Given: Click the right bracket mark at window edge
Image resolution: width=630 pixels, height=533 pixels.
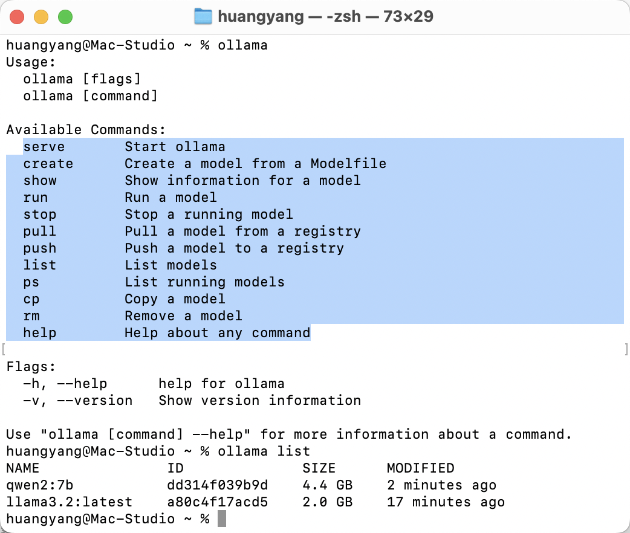Looking at the screenshot, I should pos(626,349).
